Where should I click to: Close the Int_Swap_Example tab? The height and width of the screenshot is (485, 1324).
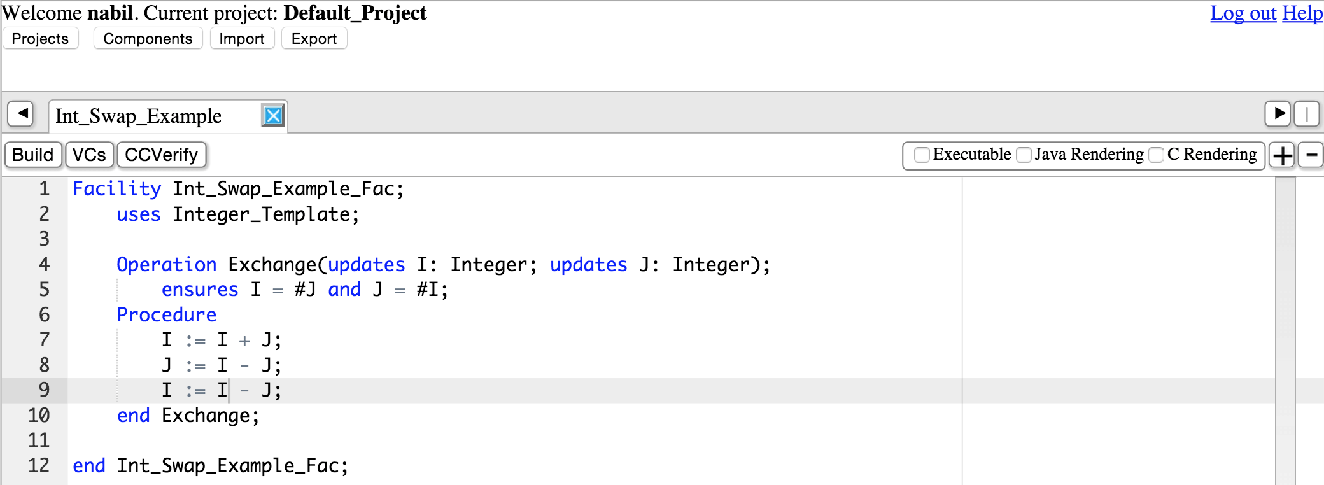pos(273,116)
